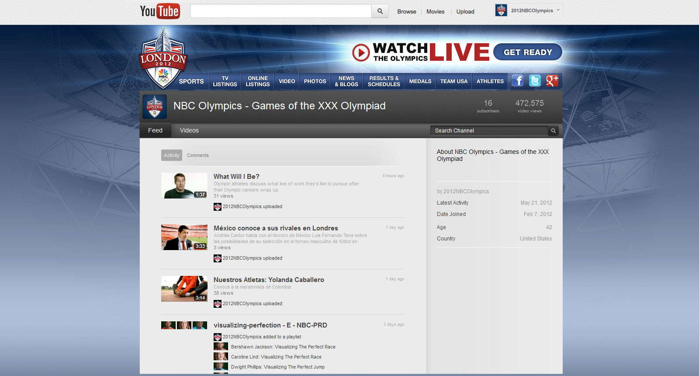
Task: Click the YouTube logo
Action: tap(159, 11)
